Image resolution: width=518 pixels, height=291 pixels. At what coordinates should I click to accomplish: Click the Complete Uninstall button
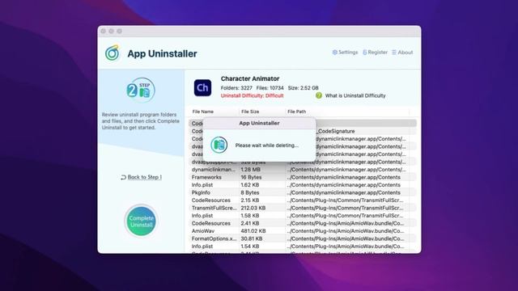click(141, 221)
